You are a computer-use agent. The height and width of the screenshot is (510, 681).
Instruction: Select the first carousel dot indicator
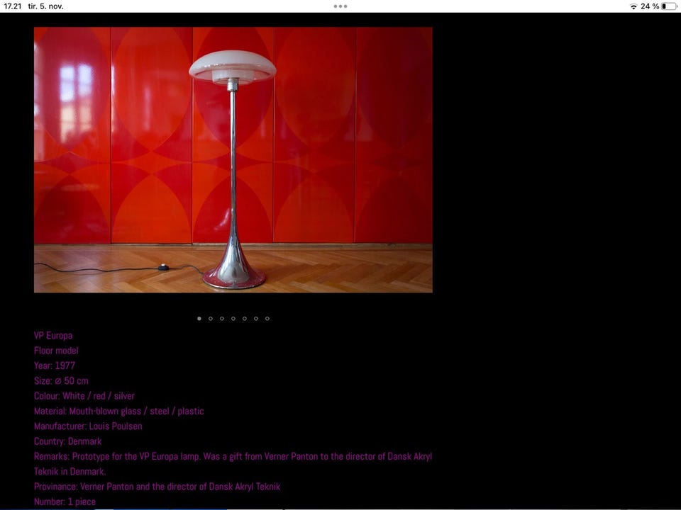199,319
